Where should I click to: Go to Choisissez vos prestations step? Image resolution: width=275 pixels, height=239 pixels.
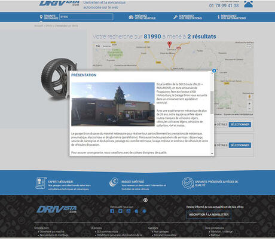coord(187,17)
